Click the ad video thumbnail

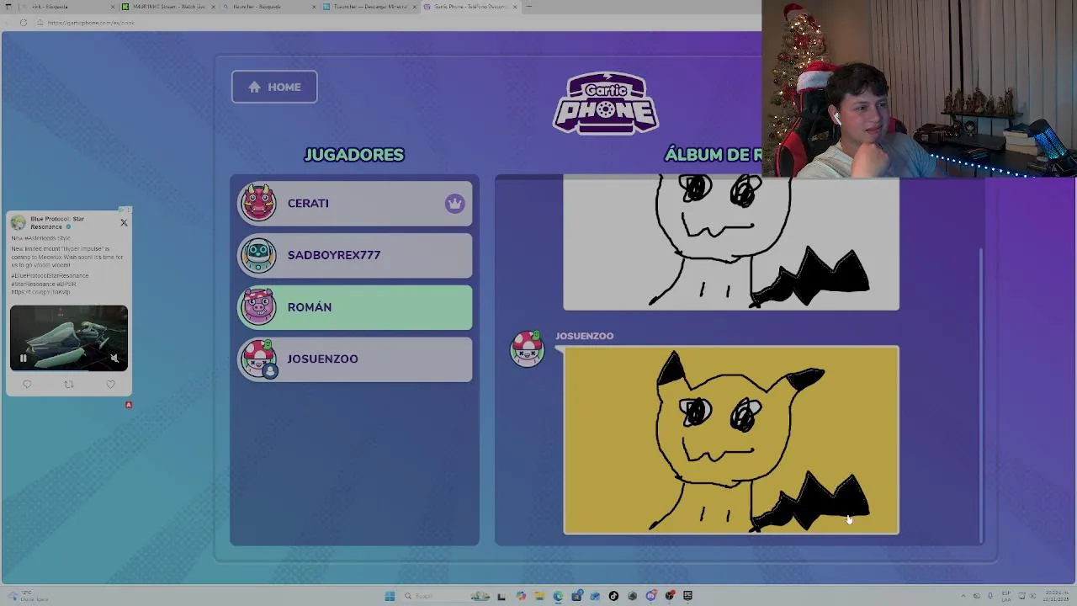(x=69, y=338)
